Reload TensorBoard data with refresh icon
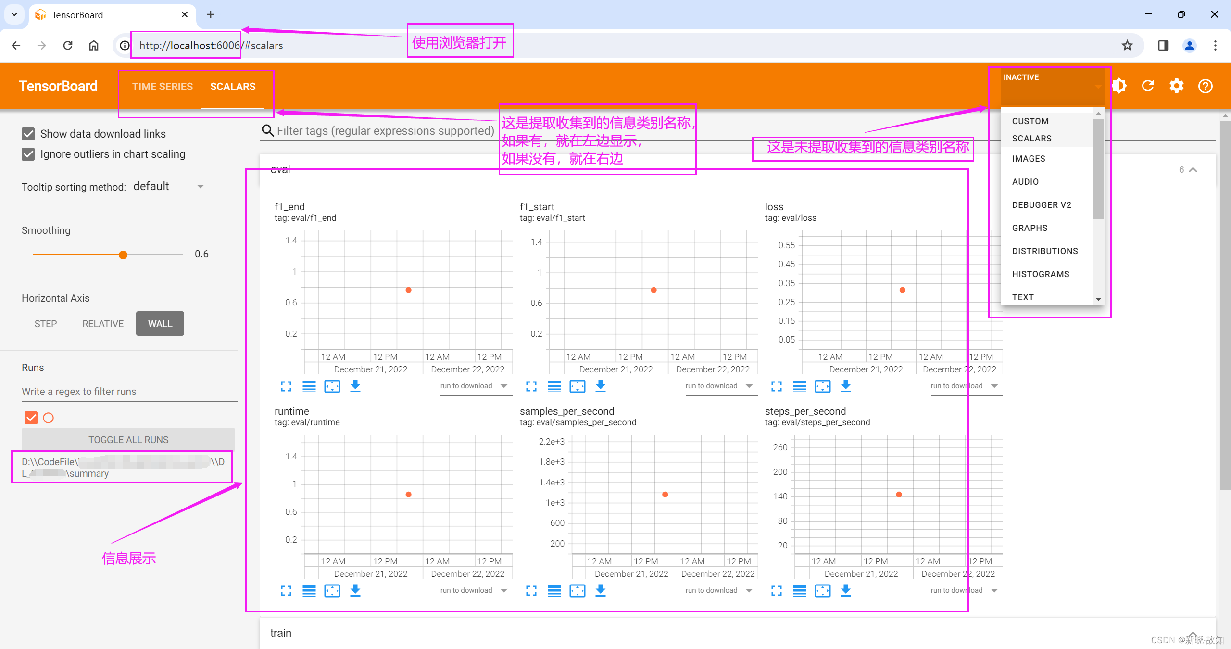 [1148, 86]
